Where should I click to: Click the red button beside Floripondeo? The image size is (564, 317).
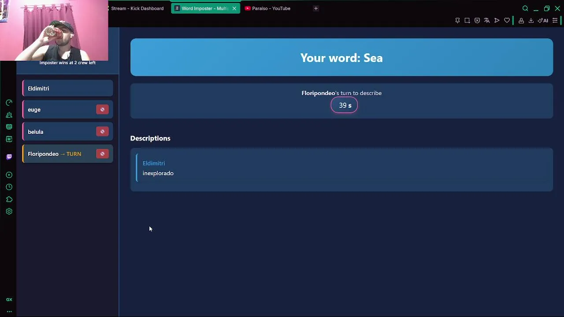tap(102, 154)
